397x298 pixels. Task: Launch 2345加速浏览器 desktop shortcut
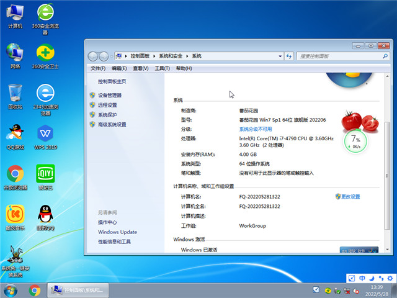[x=45, y=100]
